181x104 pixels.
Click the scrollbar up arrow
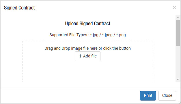(178, 18)
